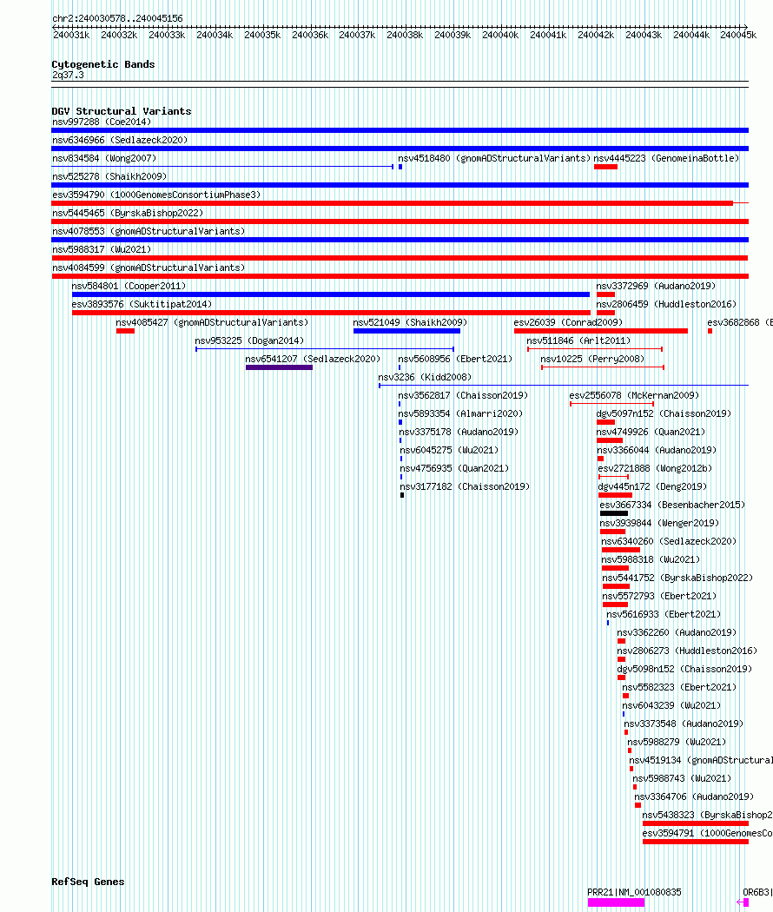Image resolution: width=773 pixels, height=912 pixels.
Task: Select nsv4756935 (Quan2021) label
Action: click(453, 468)
